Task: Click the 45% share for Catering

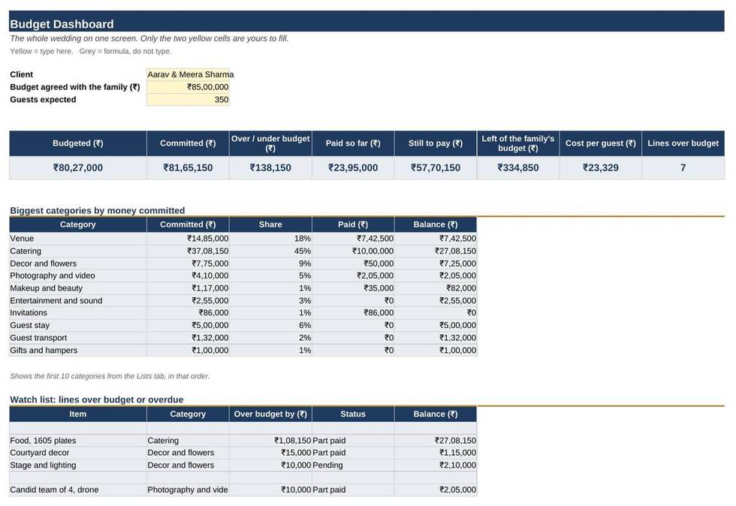Action: (270, 251)
